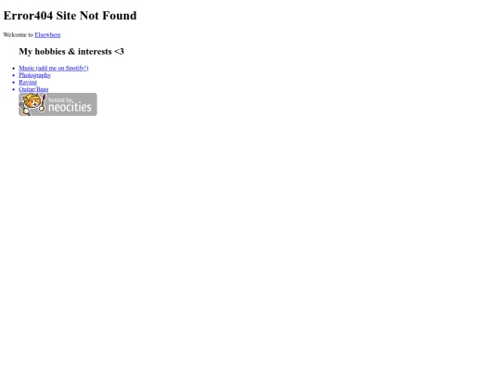This screenshot has height=376, width=501.
Task: Click the '<3' heart in hobbies heading
Action: [x=119, y=51]
